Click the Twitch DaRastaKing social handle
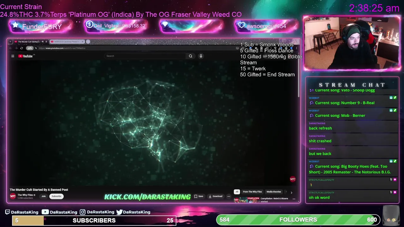404x227 pixels. [x=22, y=212]
